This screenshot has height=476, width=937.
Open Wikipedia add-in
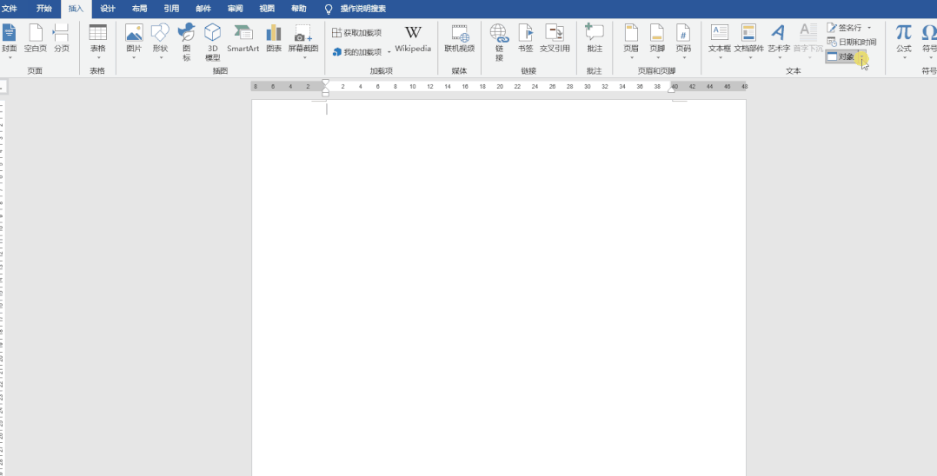pos(413,38)
